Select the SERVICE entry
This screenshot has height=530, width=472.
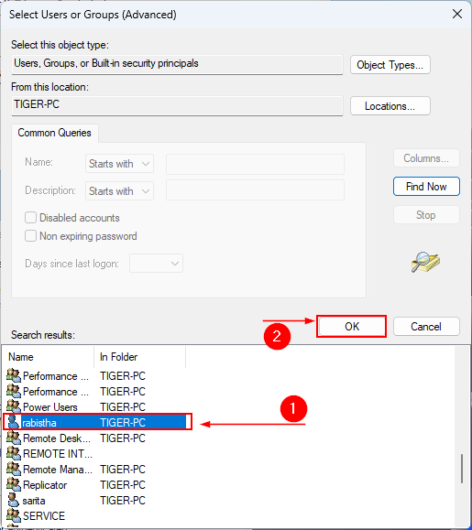point(44,515)
